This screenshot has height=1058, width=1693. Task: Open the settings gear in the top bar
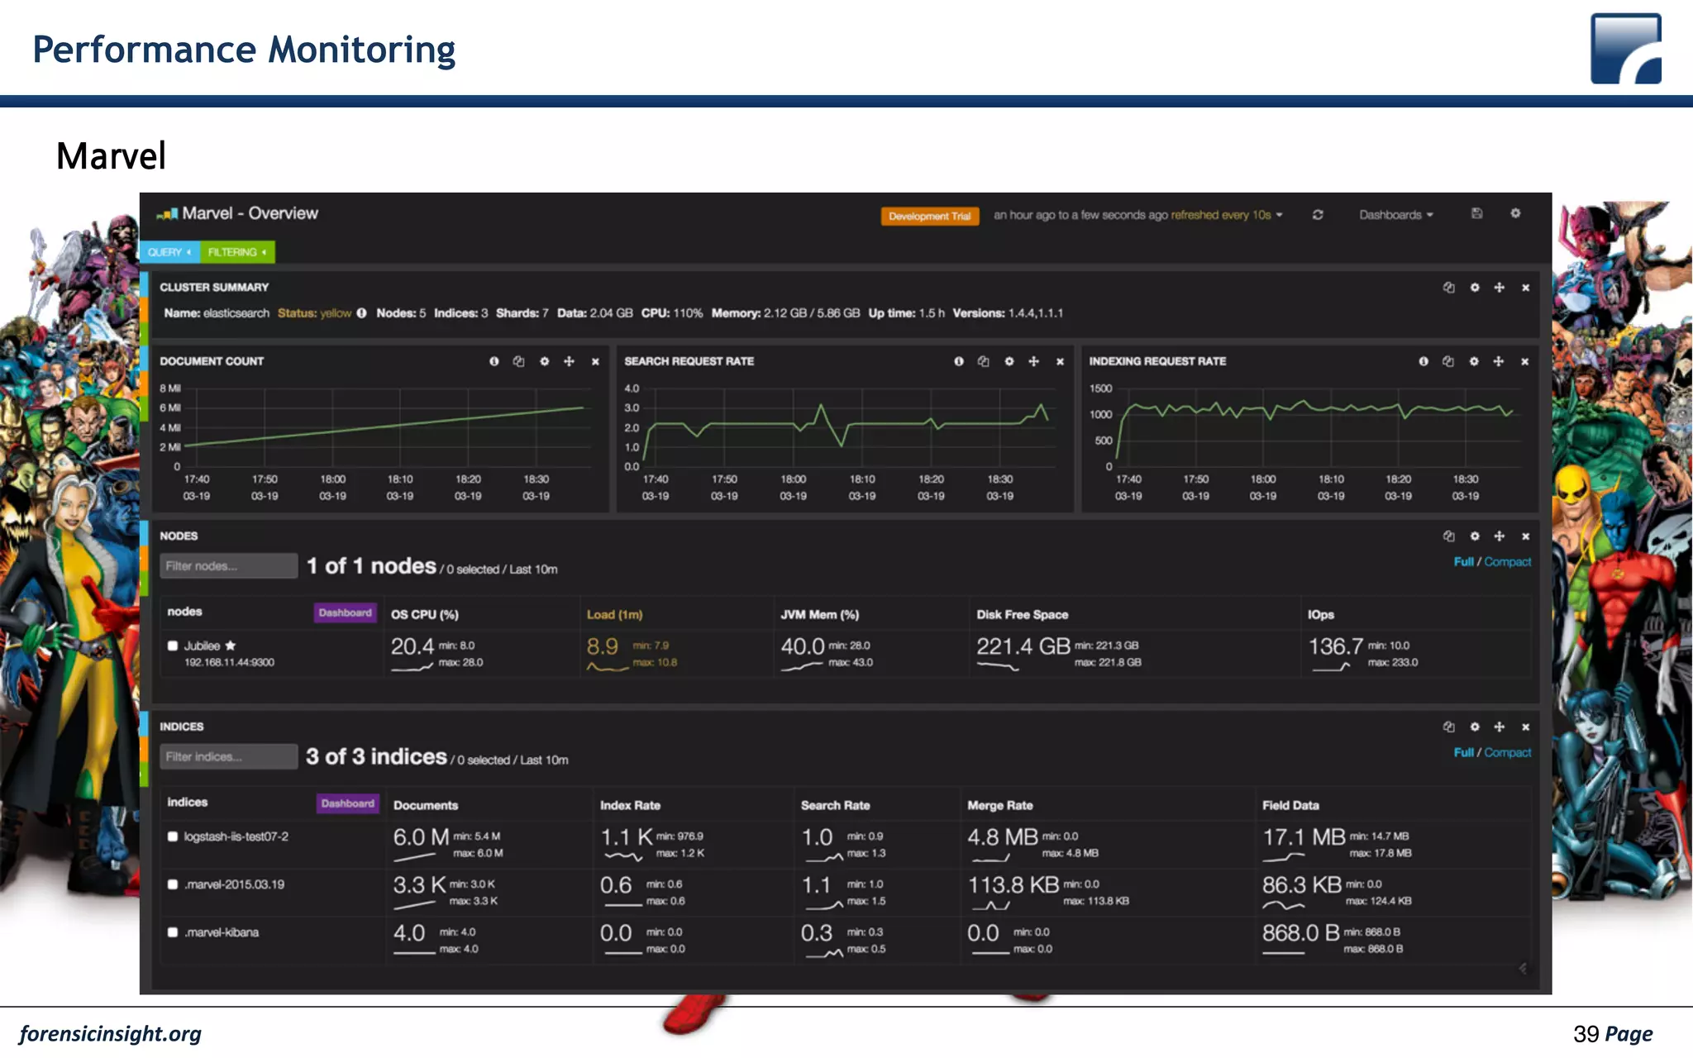1515,214
